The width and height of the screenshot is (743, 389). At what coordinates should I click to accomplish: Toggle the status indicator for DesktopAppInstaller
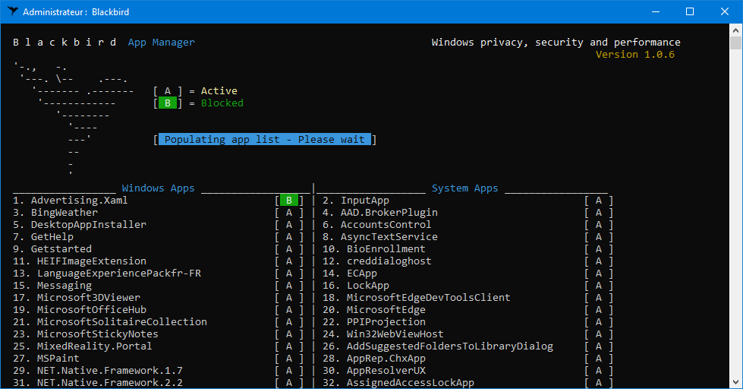point(289,225)
